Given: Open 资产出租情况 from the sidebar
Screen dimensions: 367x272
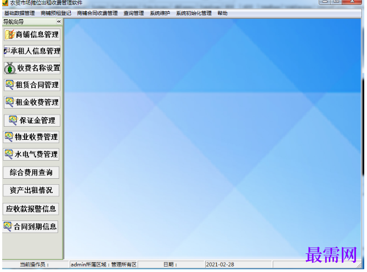Looking at the screenshot, I should click(x=31, y=190).
